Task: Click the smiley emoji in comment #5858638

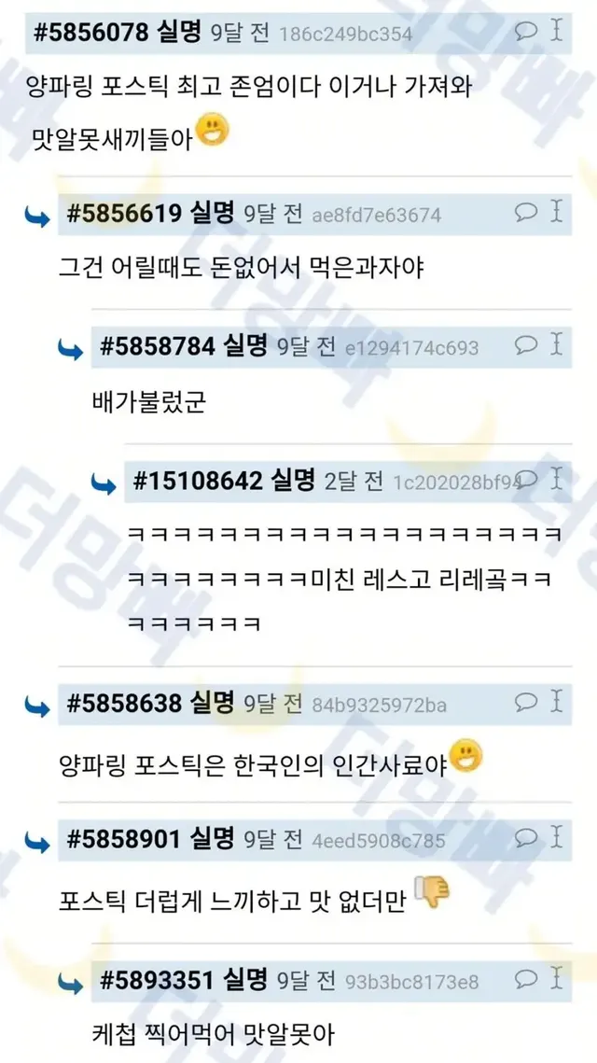Action: pos(465,756)
